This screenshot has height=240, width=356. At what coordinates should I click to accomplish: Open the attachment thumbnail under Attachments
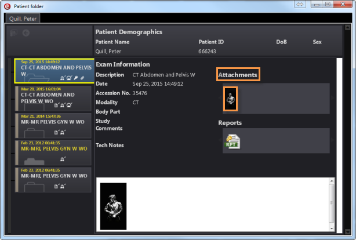pyautogui.click(x=231, y=99)
